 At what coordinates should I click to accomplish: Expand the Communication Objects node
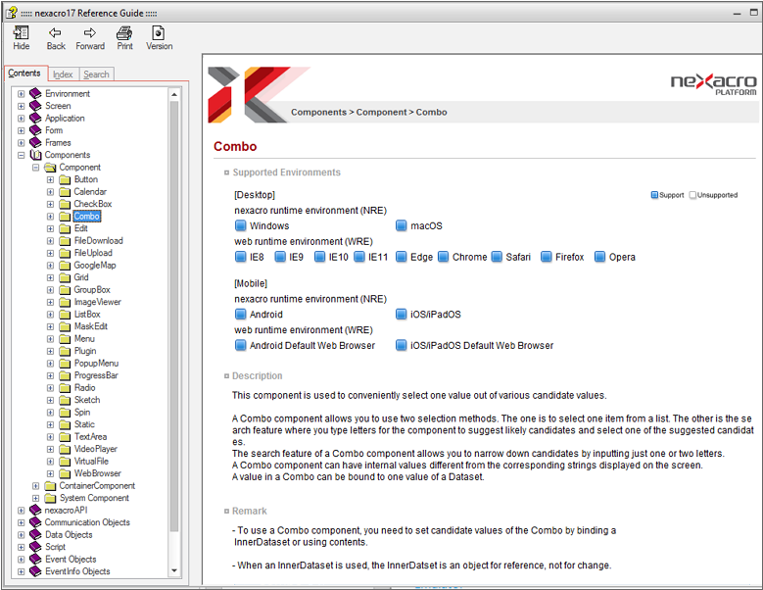(x=21, y=522)
